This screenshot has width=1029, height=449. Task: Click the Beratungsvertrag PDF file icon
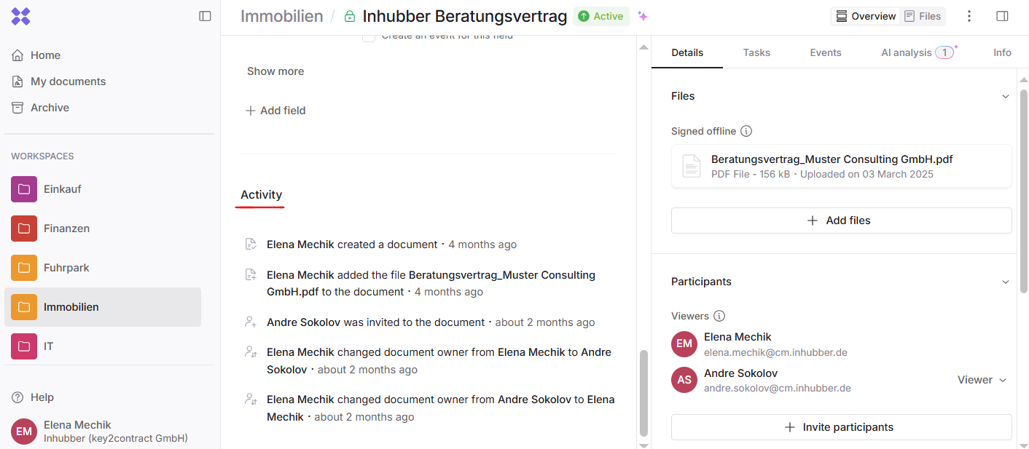pos(692,166)
